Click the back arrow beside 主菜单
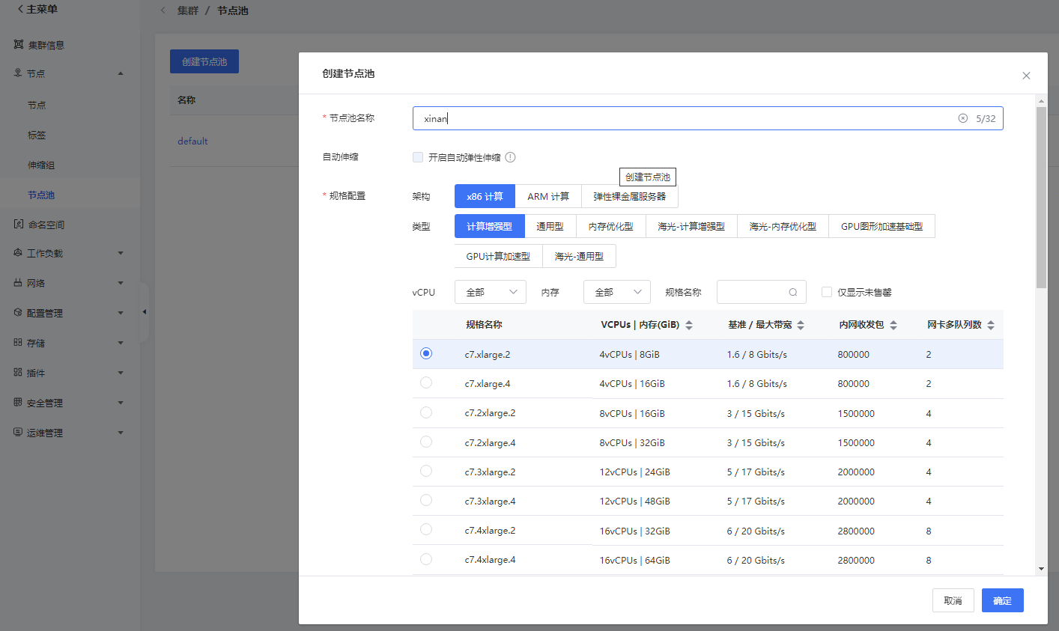The image size is (1059, 631). point(20,9)
